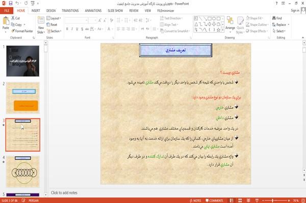Toggle Italic formatting
The image size is (306, 203).
[72, 29]
